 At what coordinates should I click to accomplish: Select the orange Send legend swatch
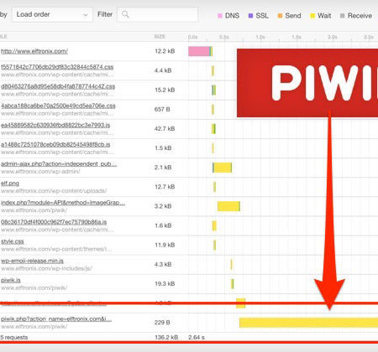point(280,16)
